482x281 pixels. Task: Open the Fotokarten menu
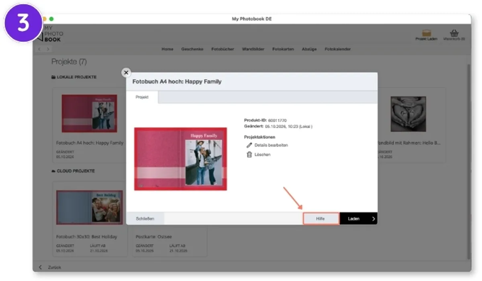[x=283, y=49]
